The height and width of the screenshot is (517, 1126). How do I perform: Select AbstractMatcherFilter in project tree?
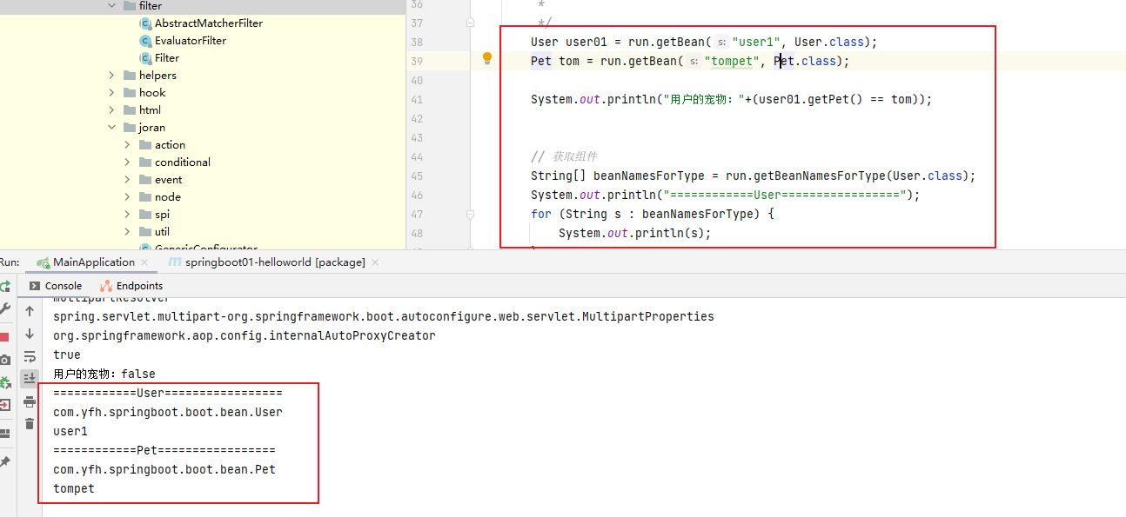(x=209, y=23)
